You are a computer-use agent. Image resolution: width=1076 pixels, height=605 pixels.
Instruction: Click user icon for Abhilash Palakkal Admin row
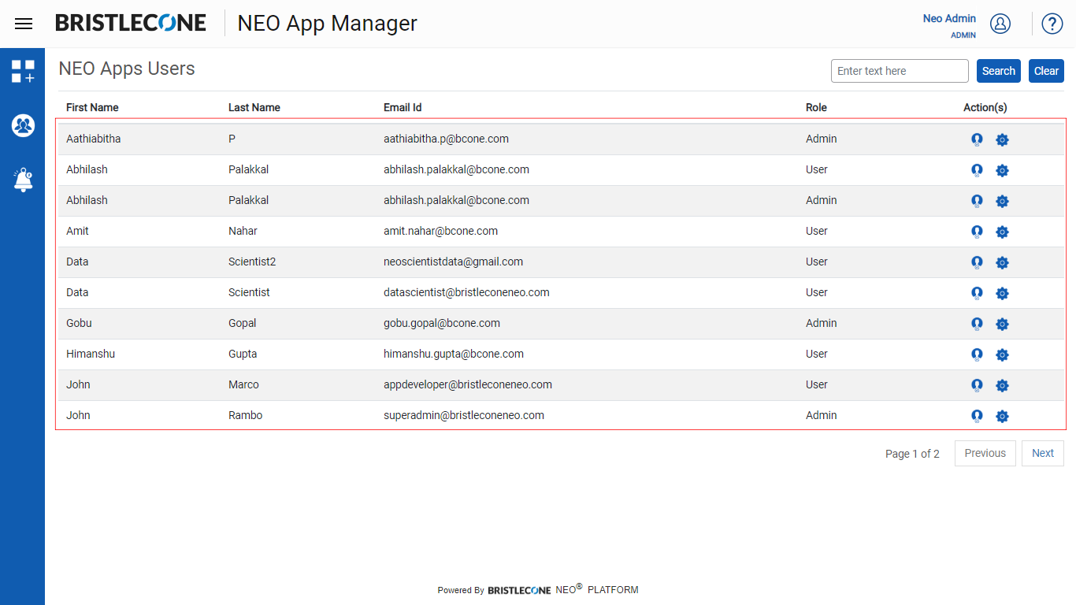point(977,201)
